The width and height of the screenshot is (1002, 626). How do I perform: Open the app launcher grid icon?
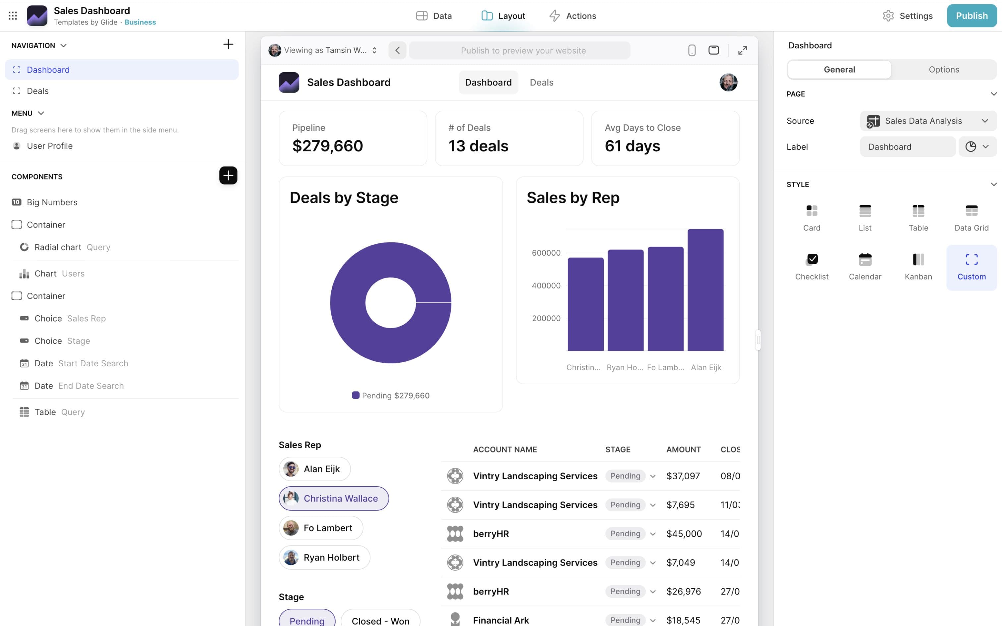[x=12, y=15]
